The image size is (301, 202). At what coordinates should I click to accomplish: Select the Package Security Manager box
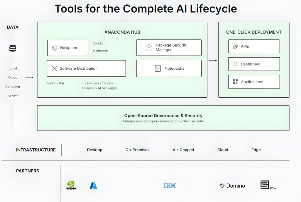point(169,48)
